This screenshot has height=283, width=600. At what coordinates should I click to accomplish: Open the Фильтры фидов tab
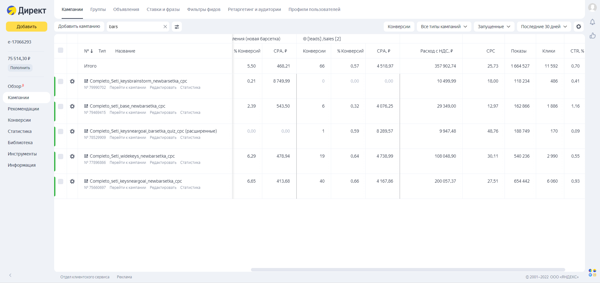tap(204, 9)
